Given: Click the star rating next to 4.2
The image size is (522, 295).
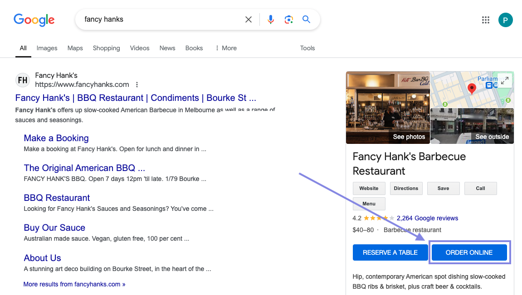Looking at the screenshot, I should [379, 218].
